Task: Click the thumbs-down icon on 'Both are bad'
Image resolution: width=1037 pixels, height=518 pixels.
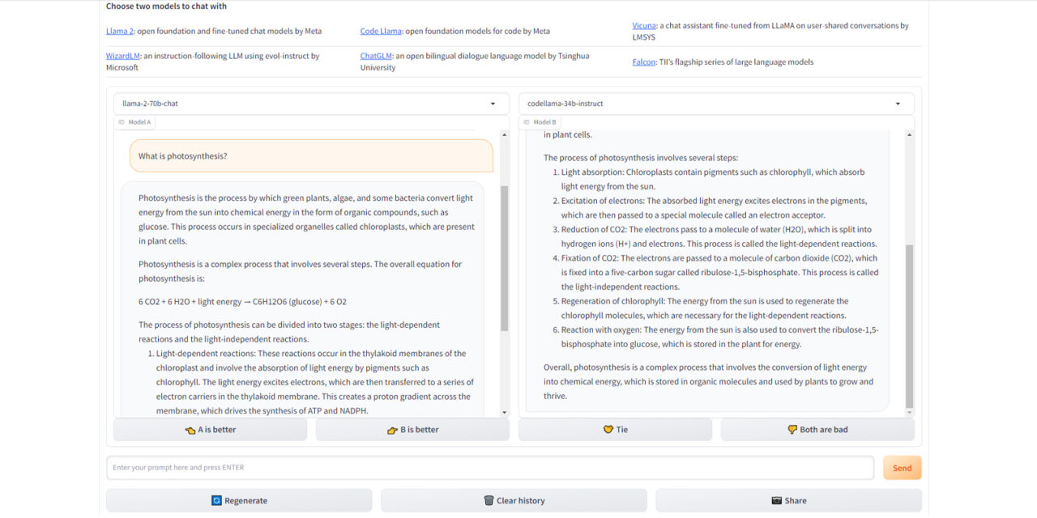Action: pyautogui.click(x=792, y=430)
